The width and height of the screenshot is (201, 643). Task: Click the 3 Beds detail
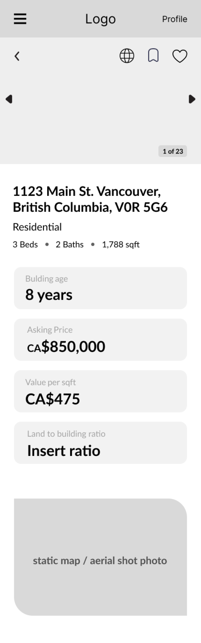[x=25, y=245]
